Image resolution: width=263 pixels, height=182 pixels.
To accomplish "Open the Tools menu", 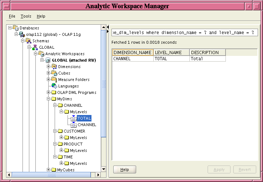I will point(26,16).
